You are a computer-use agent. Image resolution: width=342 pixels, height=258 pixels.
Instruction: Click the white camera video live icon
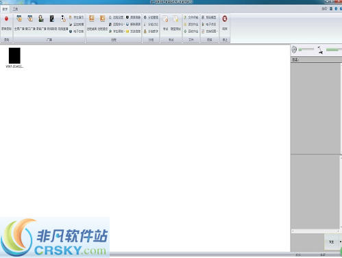click(63, 19)
